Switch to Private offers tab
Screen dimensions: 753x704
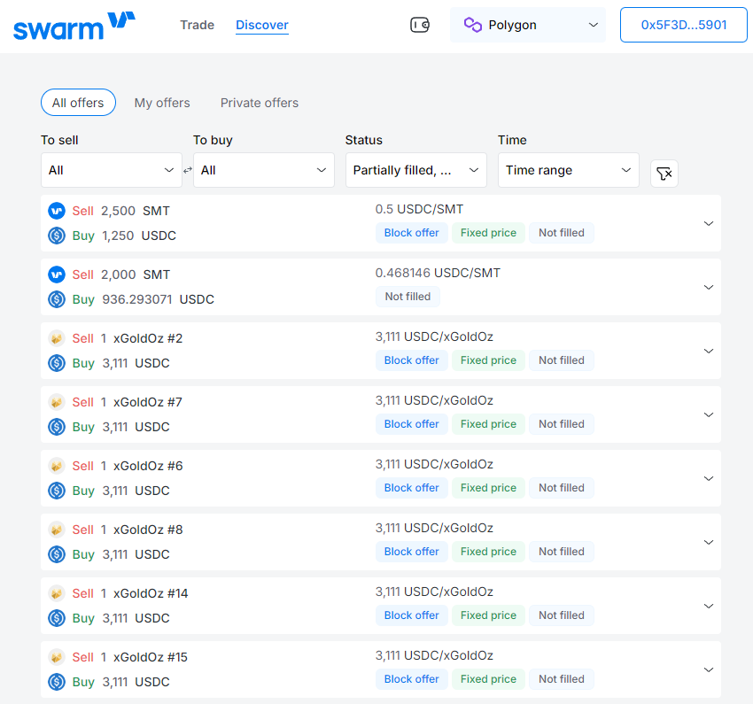pyautogui.click(x=260, y=103)
